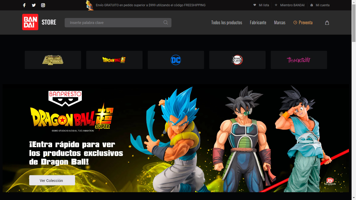356x200 pixels.
Task: Open Mi lista wishlist link
Action: tap(261, 5)
